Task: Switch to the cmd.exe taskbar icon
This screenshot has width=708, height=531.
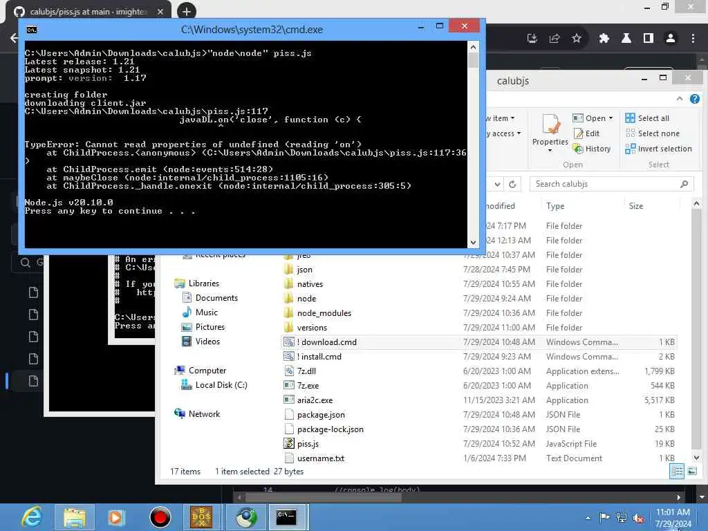Action: pos(286,517)
